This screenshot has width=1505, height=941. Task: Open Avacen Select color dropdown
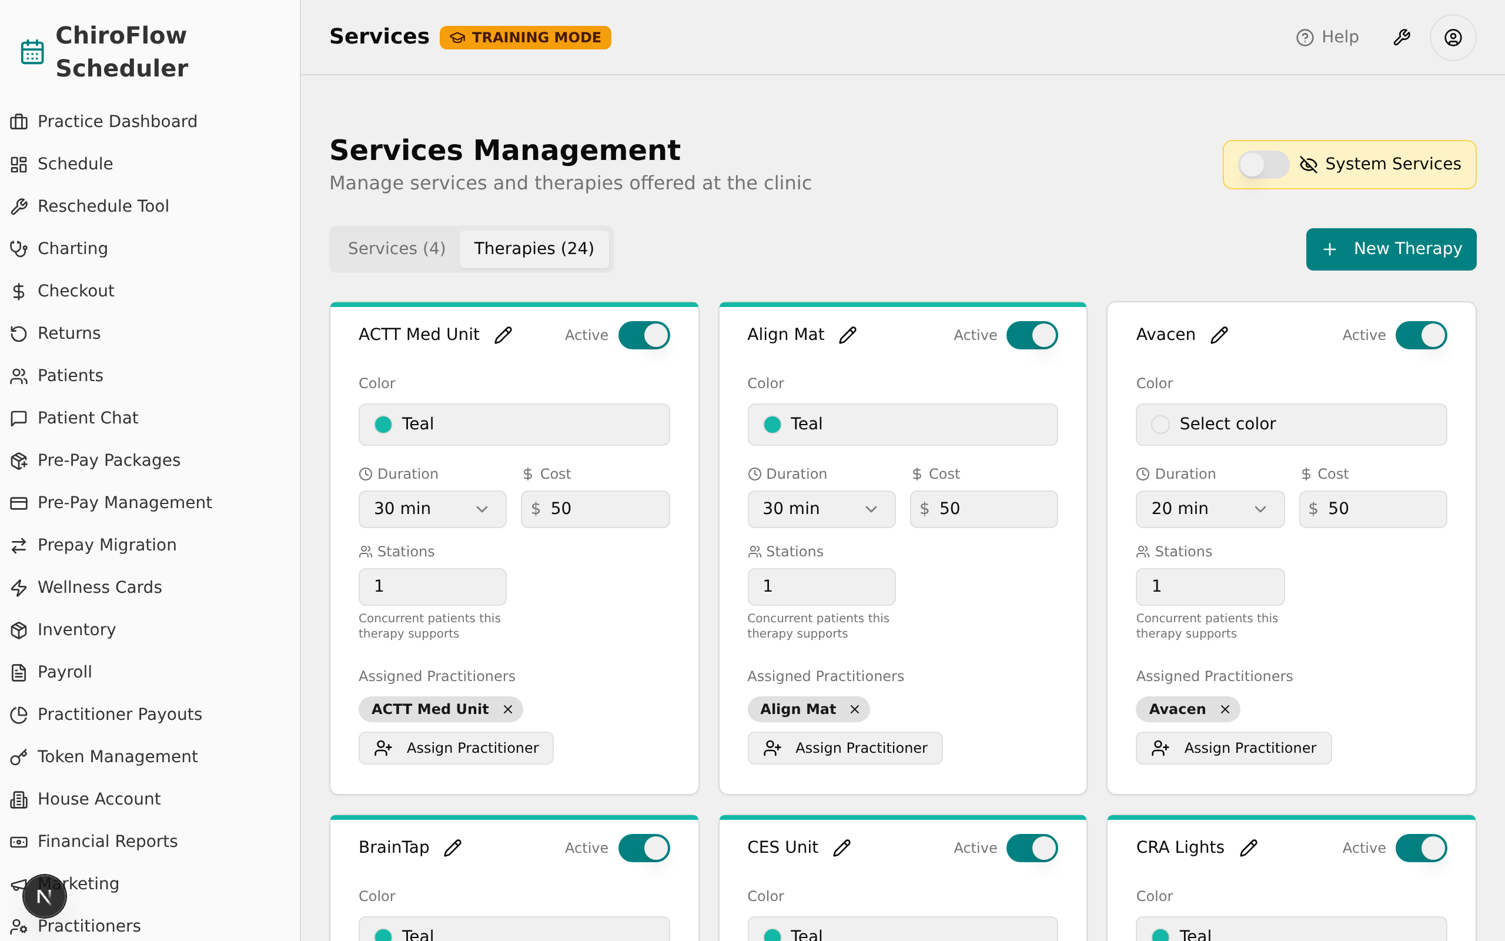1291,424
